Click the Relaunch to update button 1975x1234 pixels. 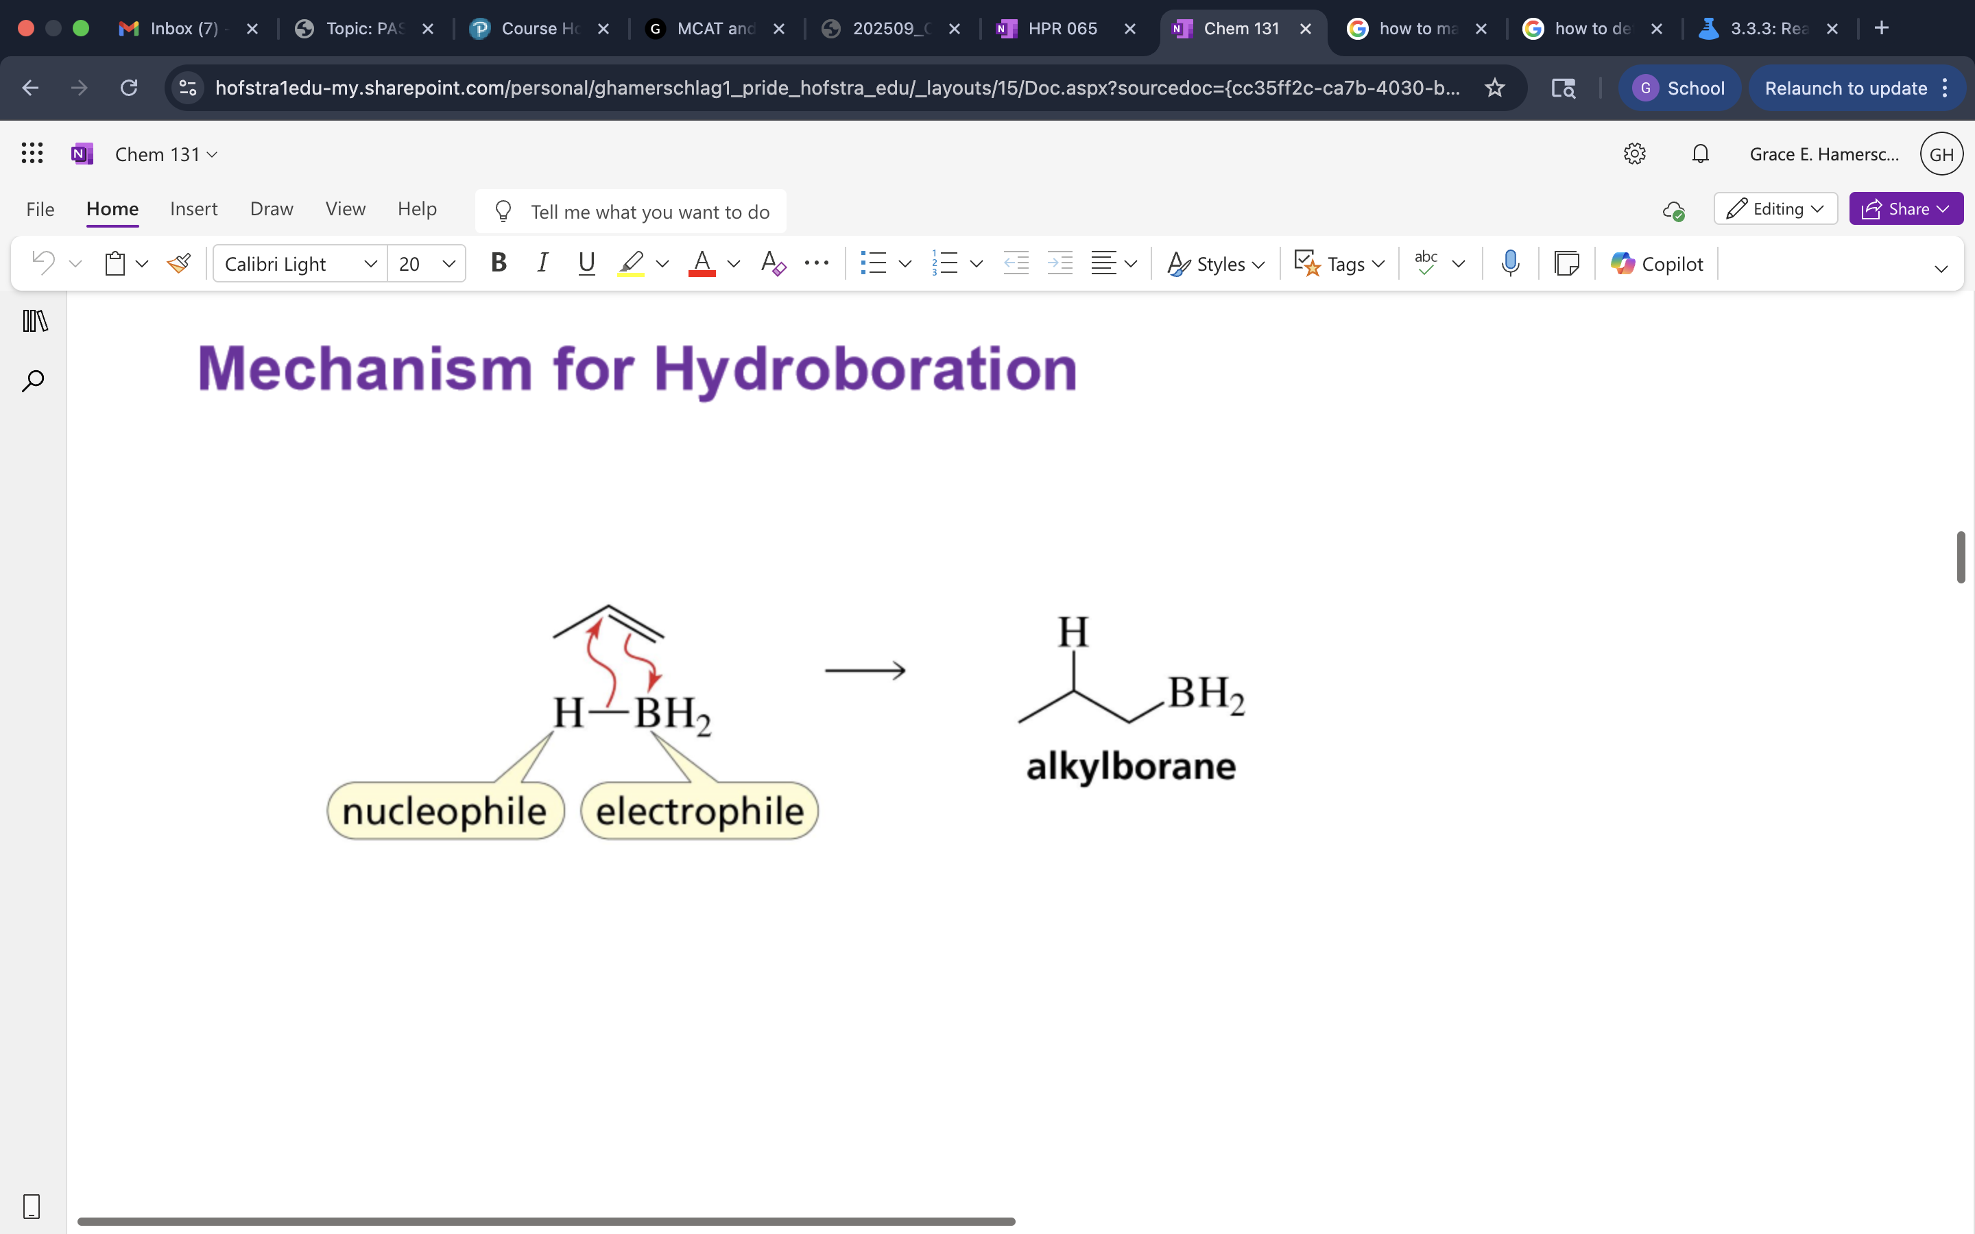coord(1845,88)
